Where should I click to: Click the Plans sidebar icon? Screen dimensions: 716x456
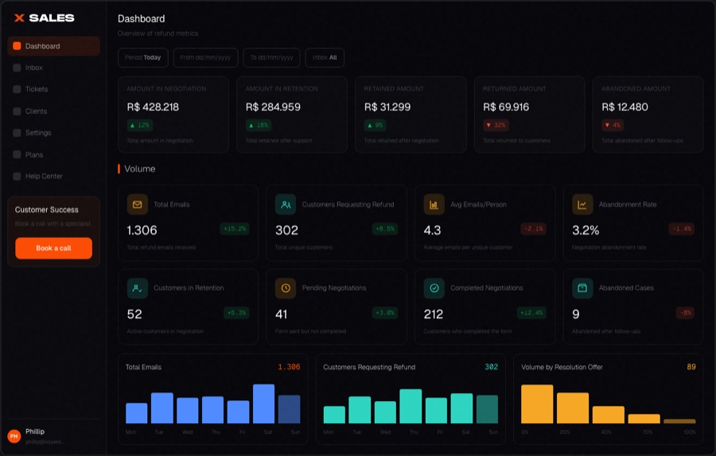(x=17, y=154)
